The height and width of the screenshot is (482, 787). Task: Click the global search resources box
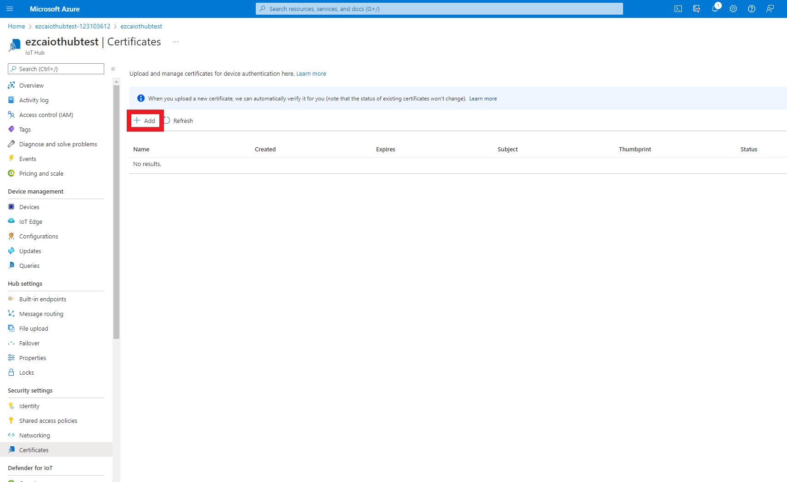coord(439,9)
